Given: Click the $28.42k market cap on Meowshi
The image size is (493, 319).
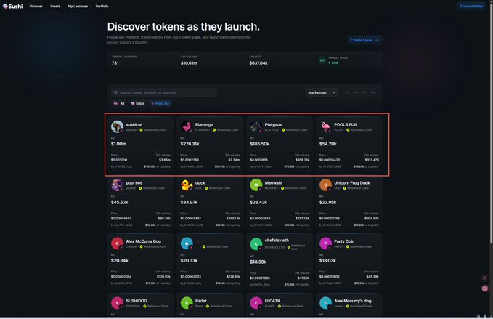Looking at the screenshot, I should click(x=258, y=202).
